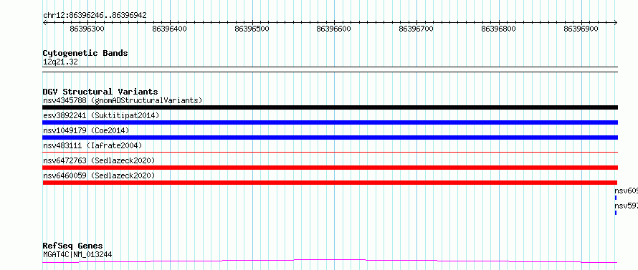Open variant nsv1049179 Coe2014 label
Screen dimensions: 638x270
point(86,130)
